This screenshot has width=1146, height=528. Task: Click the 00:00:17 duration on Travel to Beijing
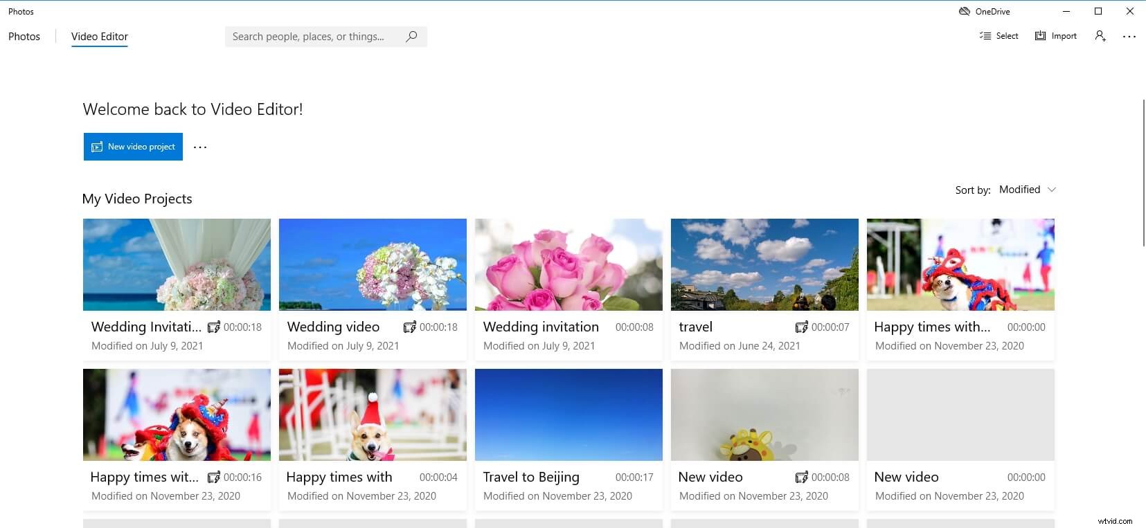click(x=634, y=477)
